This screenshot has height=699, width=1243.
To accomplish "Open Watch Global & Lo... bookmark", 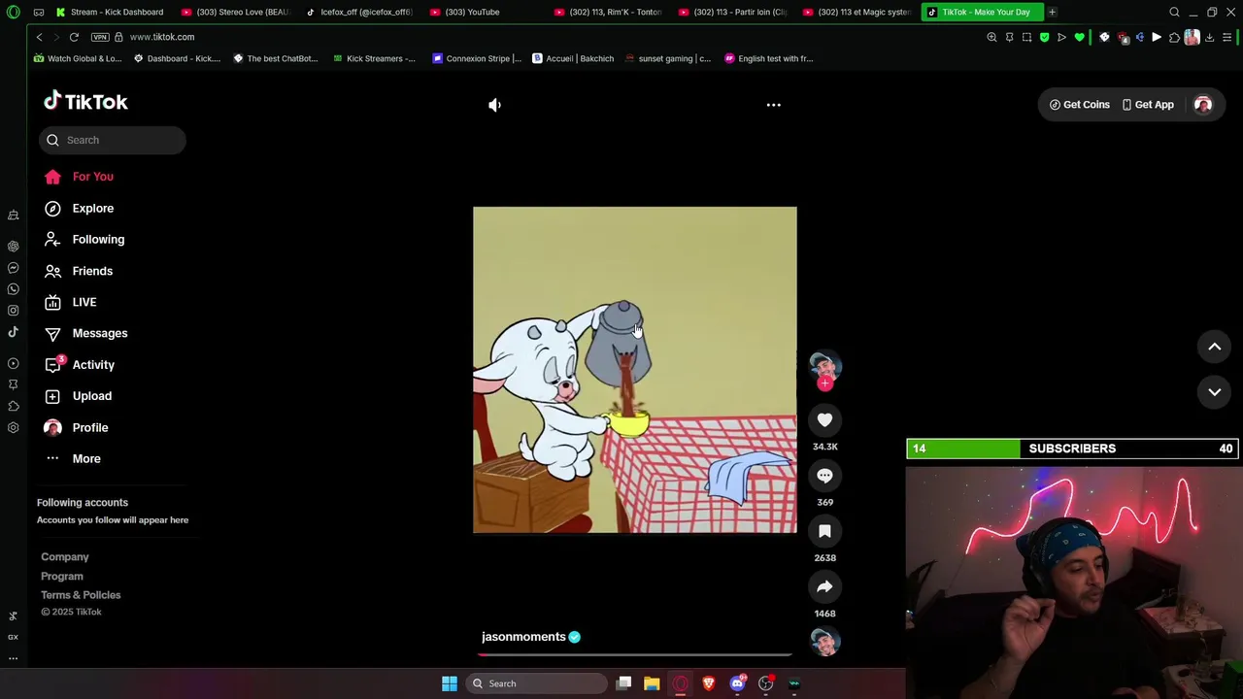I will pyautogui.click(x=78, y=58).
